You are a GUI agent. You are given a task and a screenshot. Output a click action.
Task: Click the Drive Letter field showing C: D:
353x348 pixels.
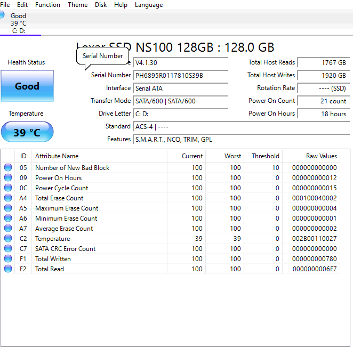181,114
